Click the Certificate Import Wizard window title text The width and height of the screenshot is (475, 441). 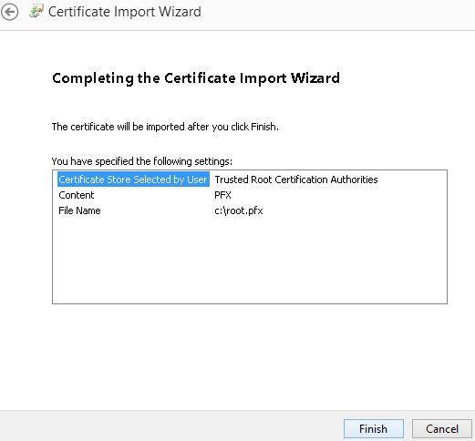point(125,12)
